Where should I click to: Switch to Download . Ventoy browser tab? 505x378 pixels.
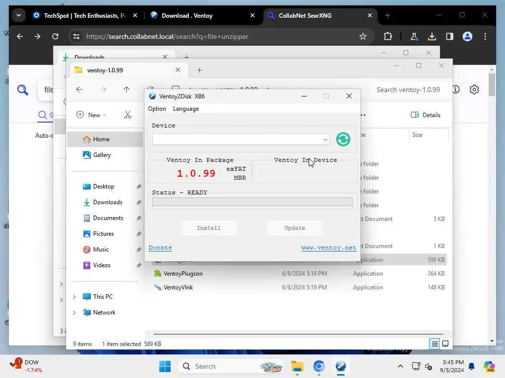point(203,15)
